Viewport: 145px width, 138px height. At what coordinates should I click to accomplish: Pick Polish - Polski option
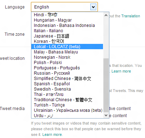coord(67,63)
